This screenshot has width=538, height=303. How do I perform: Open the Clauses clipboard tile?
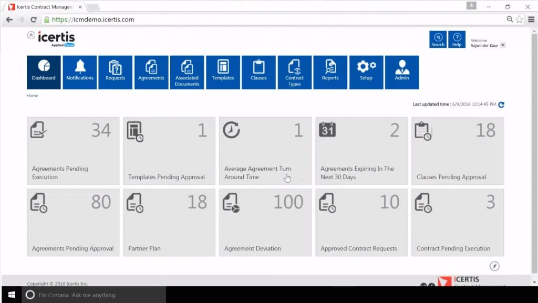(x=258, y=72)
